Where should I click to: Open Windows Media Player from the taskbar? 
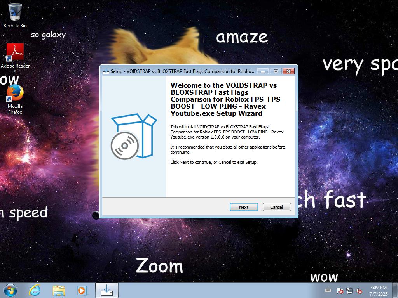tap(82, 290)
